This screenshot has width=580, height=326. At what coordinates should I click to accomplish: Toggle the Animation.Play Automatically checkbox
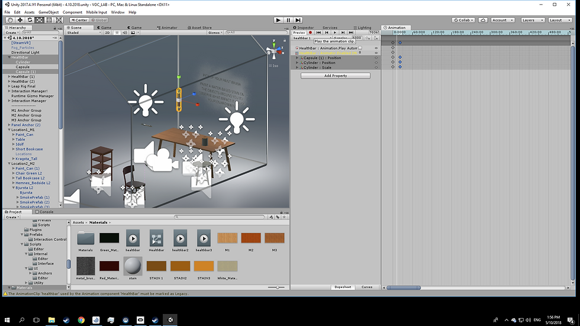pyautogui.click(x=360, y=48)
